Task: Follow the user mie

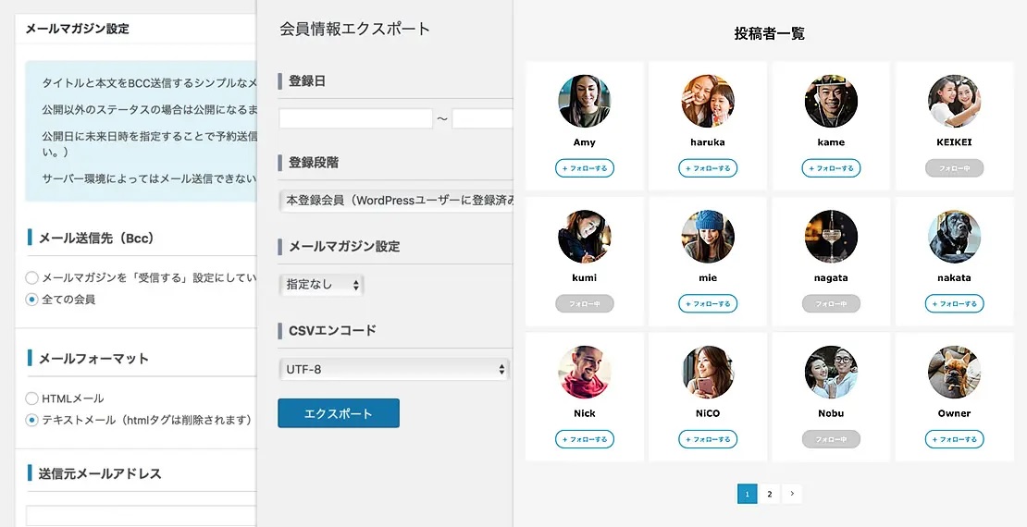Action: click(x=708, y=303)
